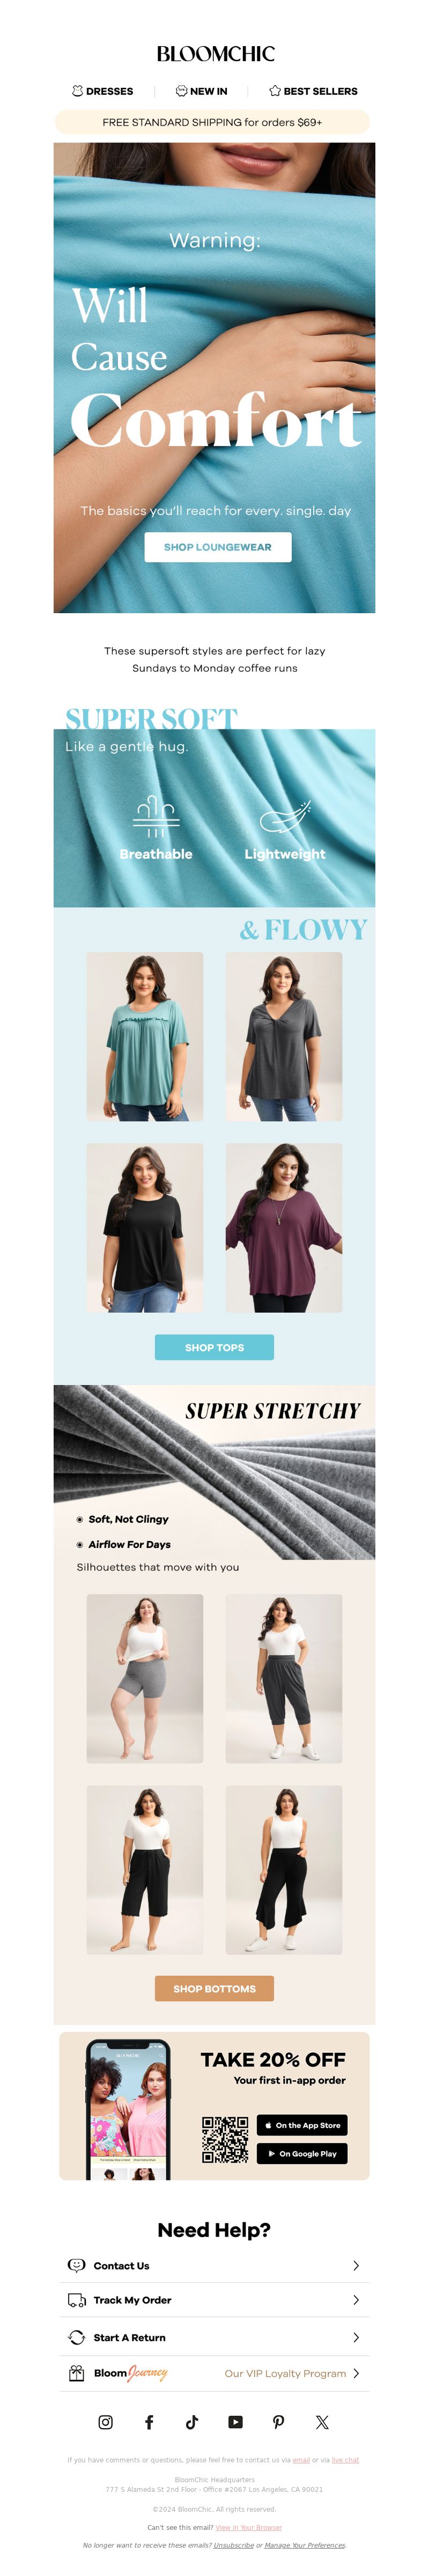The image size is (429, 2576).
Task: Expand the Contact Us row chevron
Action: [x=356, y=2265]
